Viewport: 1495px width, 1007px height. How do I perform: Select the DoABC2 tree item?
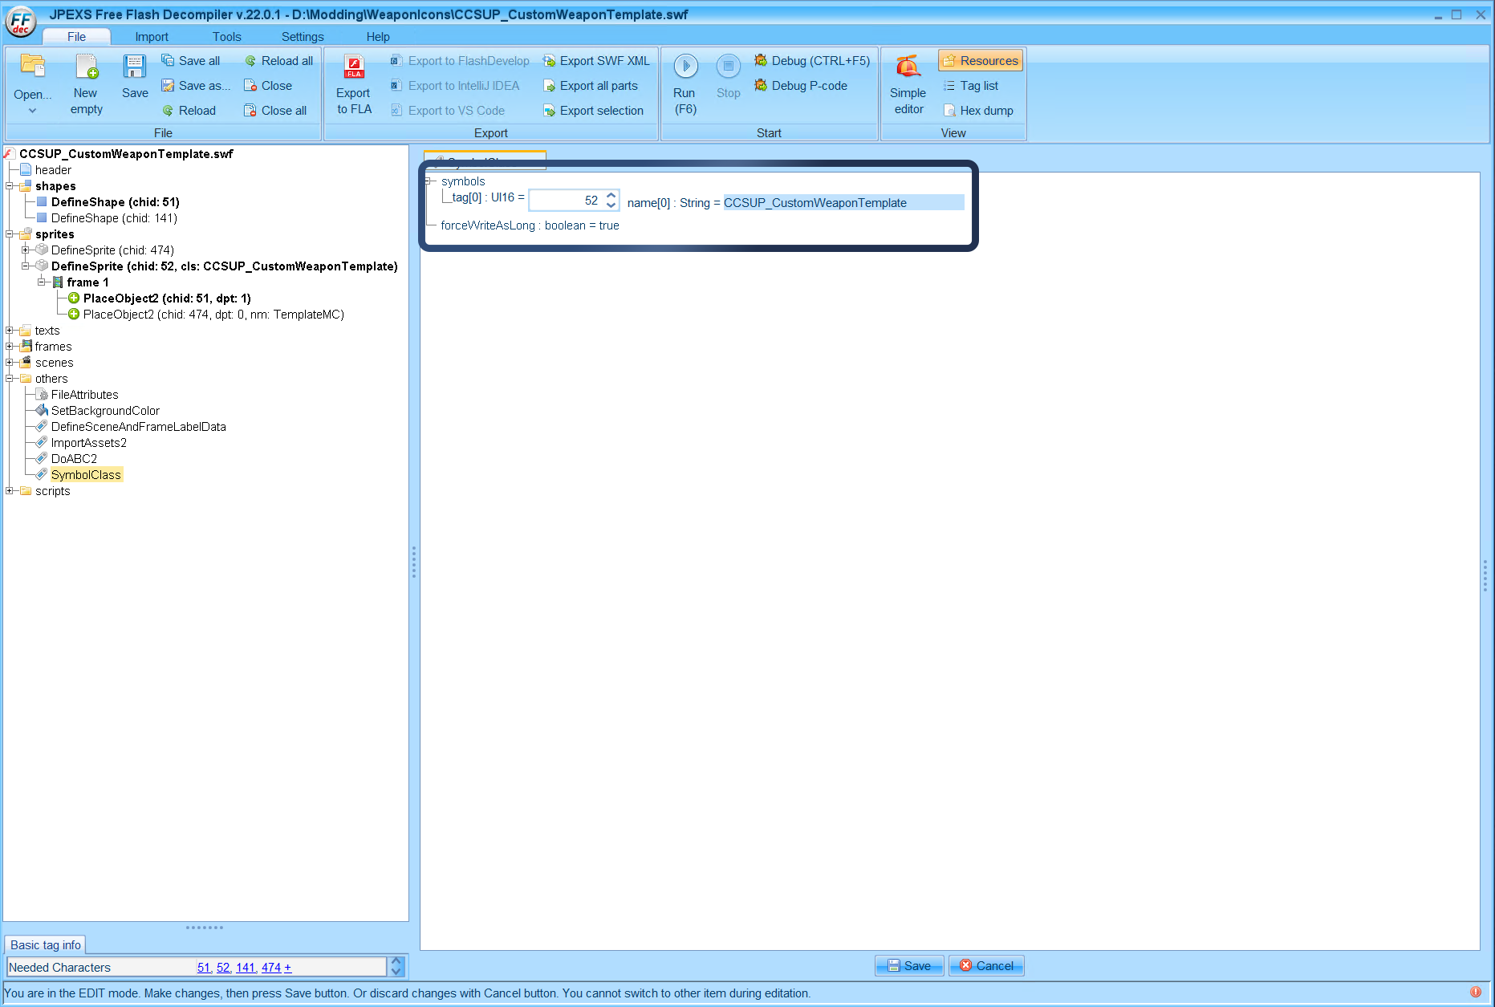click(74, 458)
